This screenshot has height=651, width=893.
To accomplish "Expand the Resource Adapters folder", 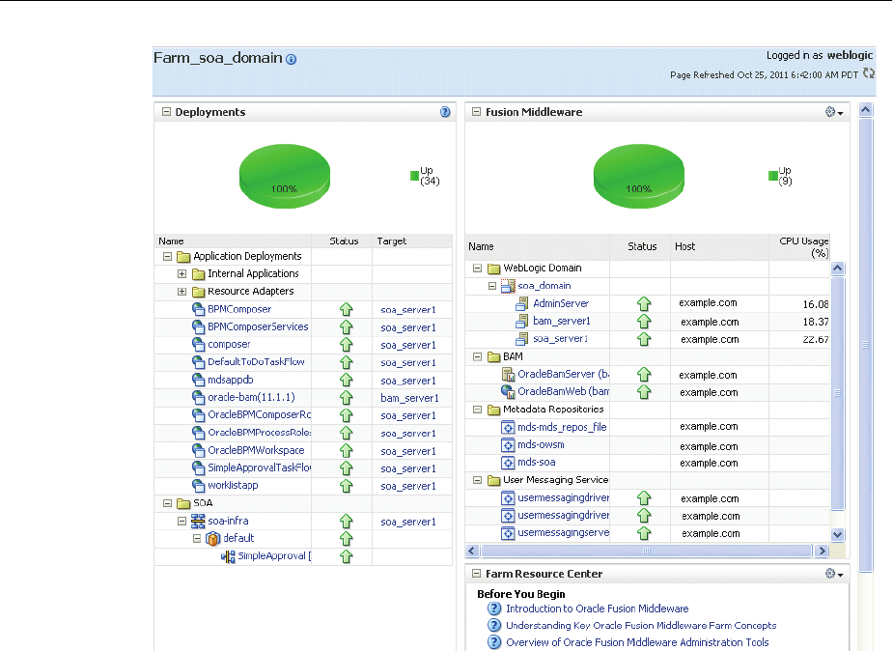I will tap(181, 292).
